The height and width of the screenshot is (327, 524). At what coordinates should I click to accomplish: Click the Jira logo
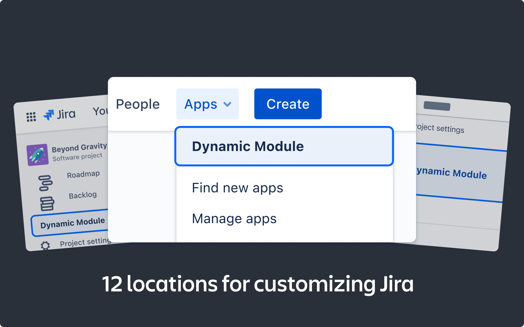[x=59, y=114]
